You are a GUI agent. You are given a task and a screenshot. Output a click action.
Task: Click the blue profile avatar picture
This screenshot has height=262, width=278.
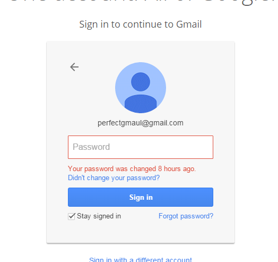141,88
